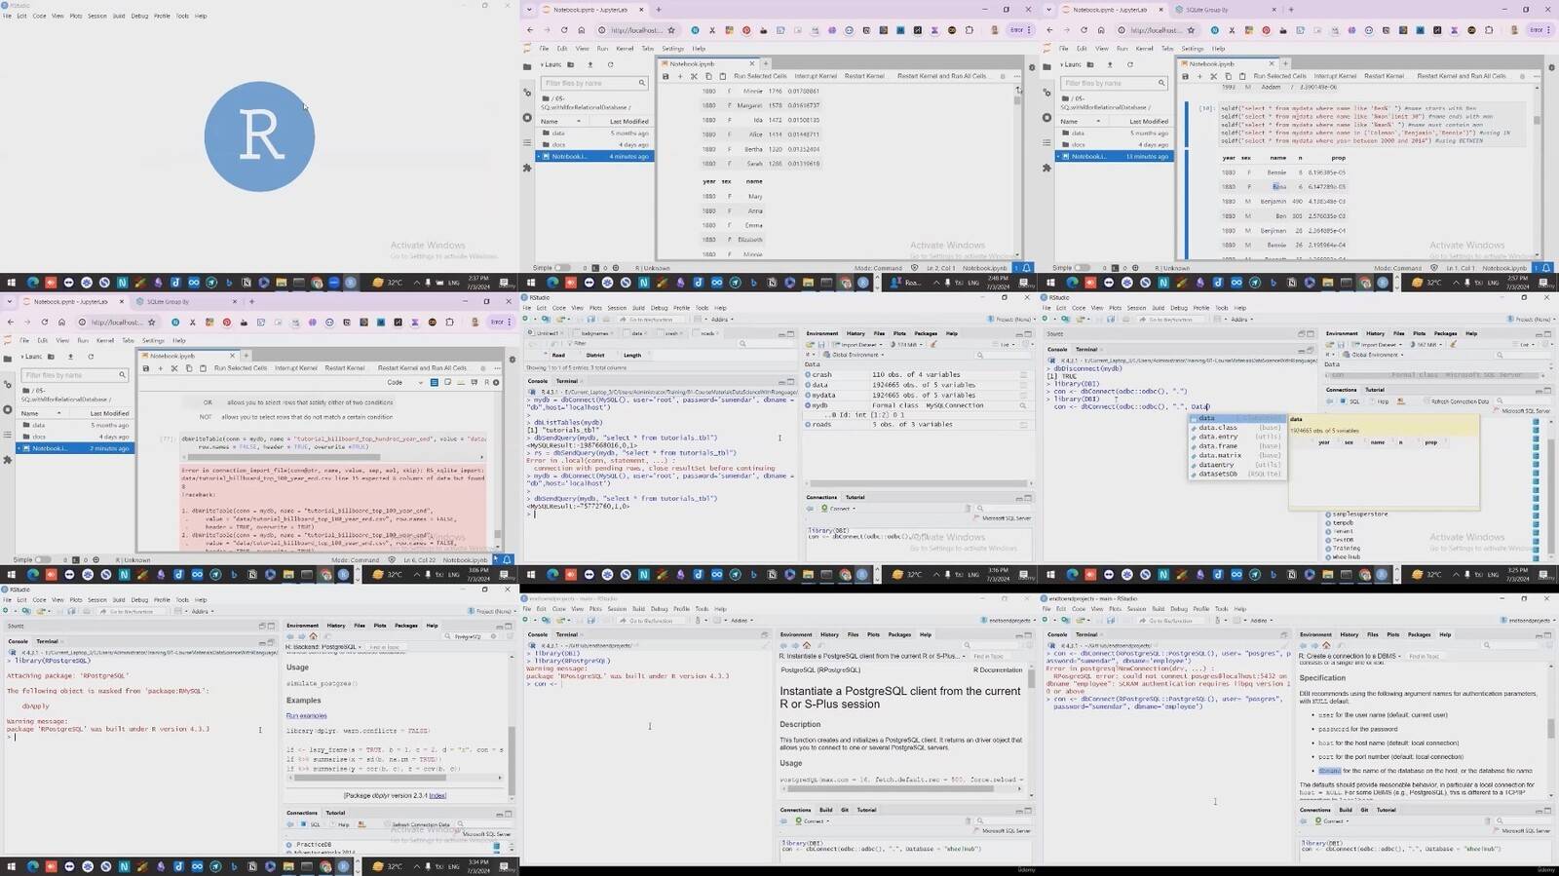Open Global Environment dropdown in RStudio with MySQL console
1559x876 pixels.
(856, 355)
